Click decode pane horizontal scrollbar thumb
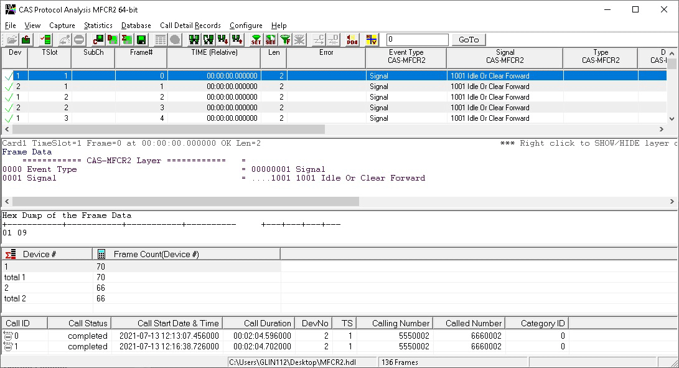This screenshot has width=679, height=368. pos(185,202)
